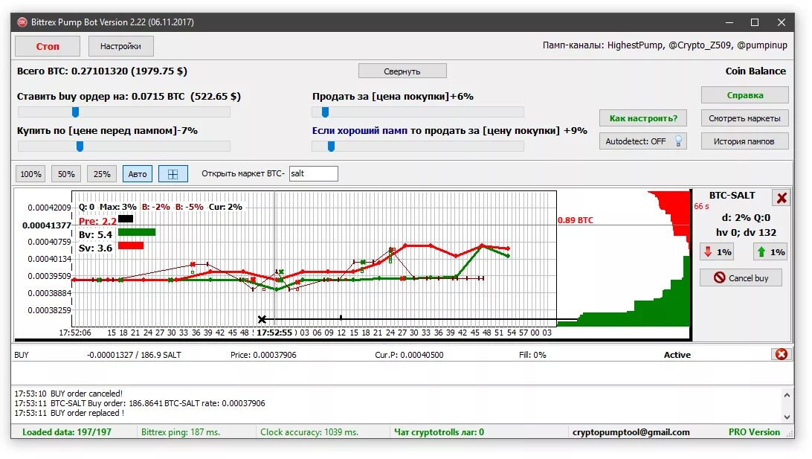Click the app icon in the title bar
The width and height of the screenshot is (812, 459).
[22, 22]
